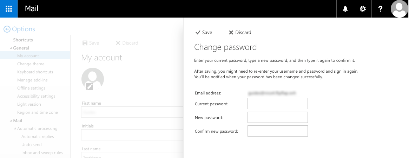Image resolution: width=409 pixels, height=158 pixels.
Task: Collapse the Mail section
Action: pyautogui.click(x=11, y=121)
